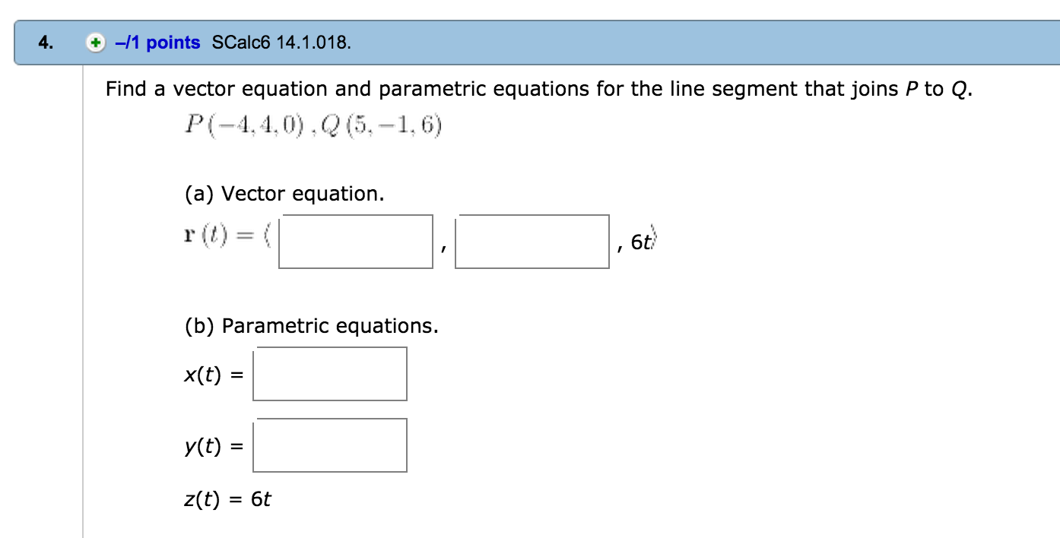1060x538 pixels.
Task: Select the '(a) Vector equation.' label
Action: tap(284, 195)
